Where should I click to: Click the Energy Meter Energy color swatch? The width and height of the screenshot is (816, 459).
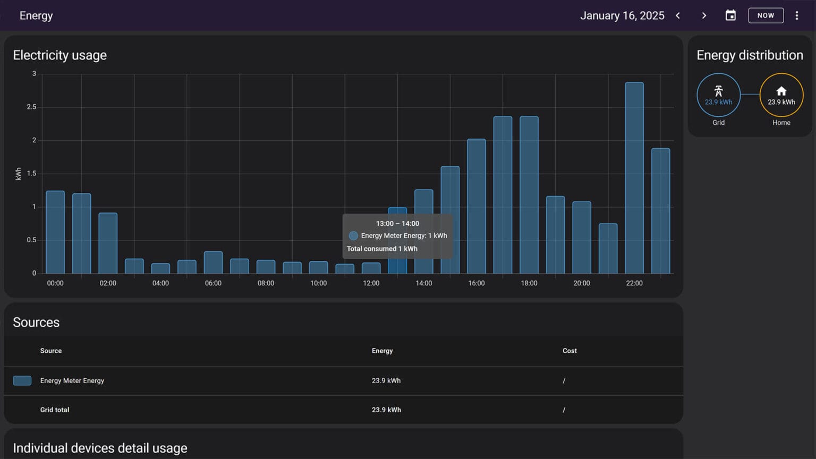(x=22, y=380)
